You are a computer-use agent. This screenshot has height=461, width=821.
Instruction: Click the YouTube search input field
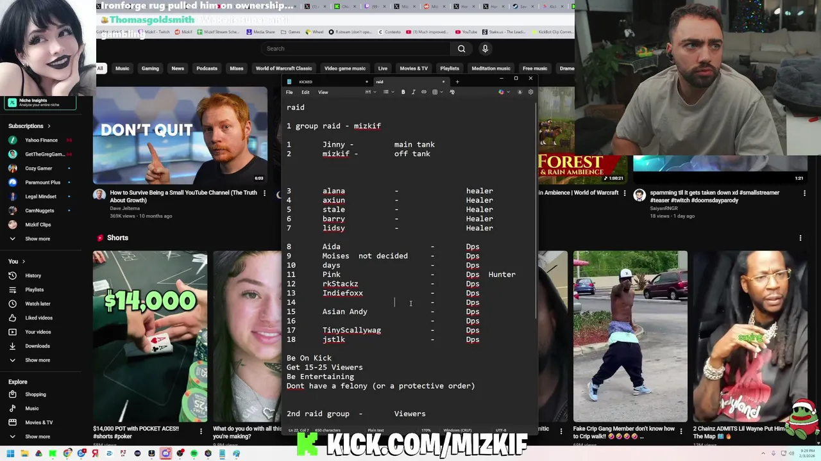[x=356, y=49]
